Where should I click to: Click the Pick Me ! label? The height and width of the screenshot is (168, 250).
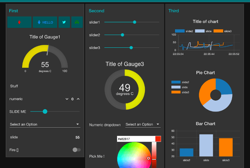point(97,156)
